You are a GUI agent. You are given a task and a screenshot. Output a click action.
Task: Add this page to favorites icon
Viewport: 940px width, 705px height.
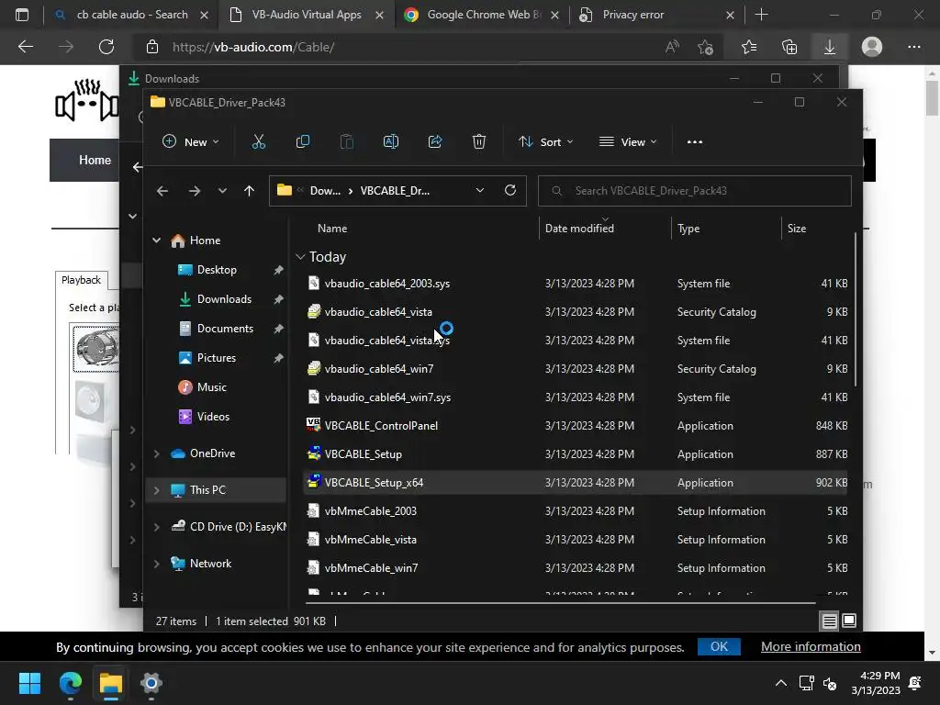[706, 47]
